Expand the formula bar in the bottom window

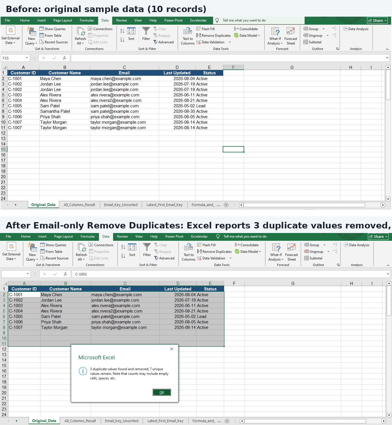388,274
